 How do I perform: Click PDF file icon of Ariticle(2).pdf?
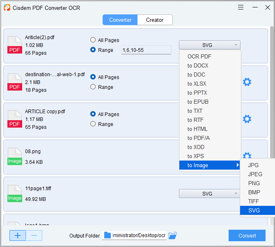(x=15, y=45)
